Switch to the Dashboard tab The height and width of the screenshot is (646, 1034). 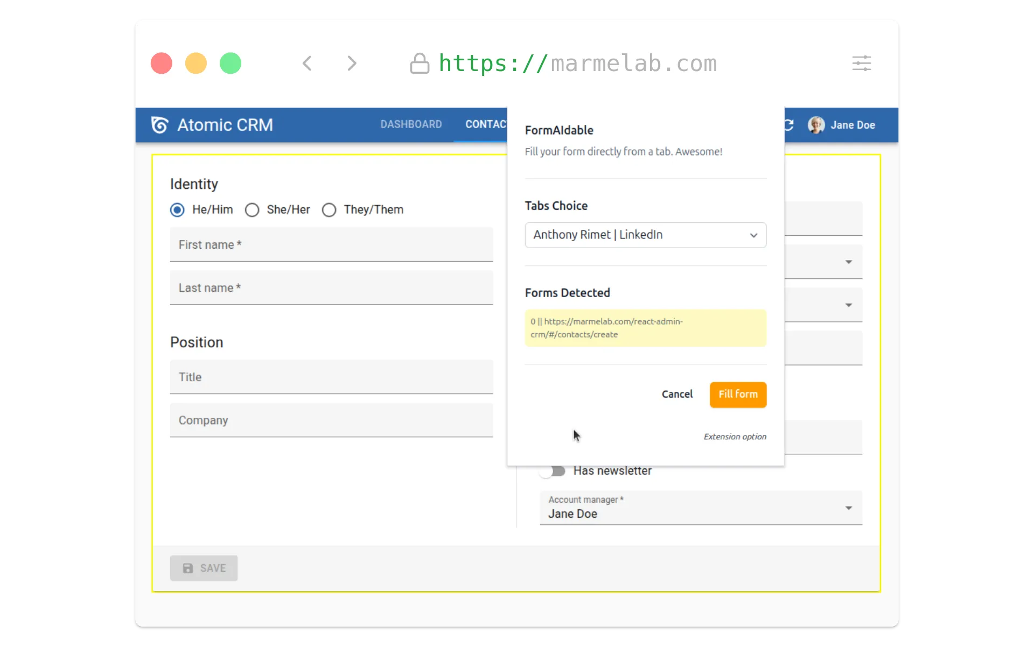point(411,125)
